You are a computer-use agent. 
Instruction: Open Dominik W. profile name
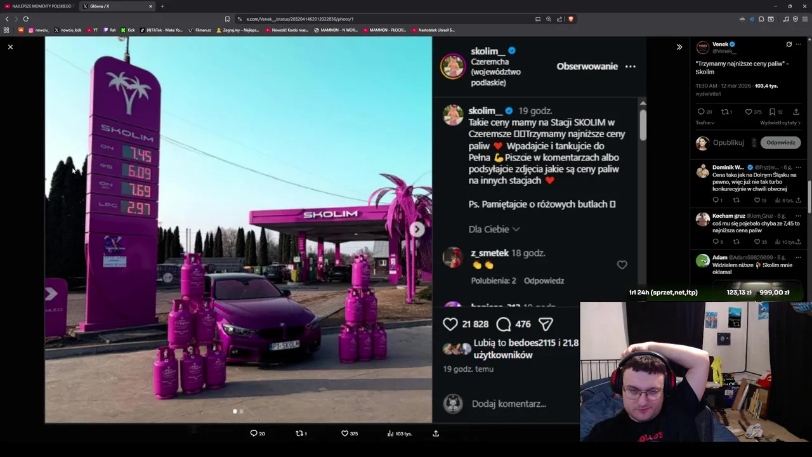click(728, 168)
